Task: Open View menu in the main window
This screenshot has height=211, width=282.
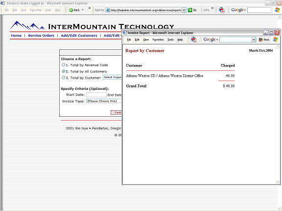Action: (x=23, y=10)
